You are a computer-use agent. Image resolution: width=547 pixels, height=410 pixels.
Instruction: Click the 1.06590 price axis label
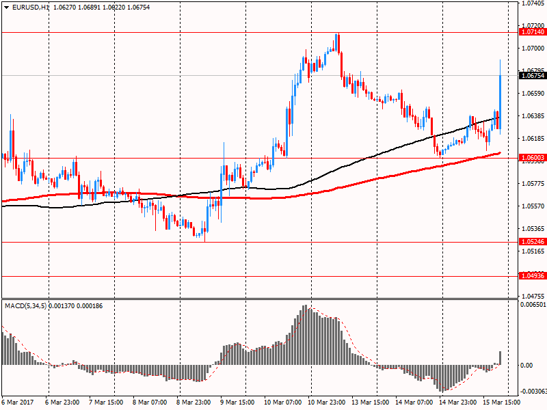[x=533, y=94]
